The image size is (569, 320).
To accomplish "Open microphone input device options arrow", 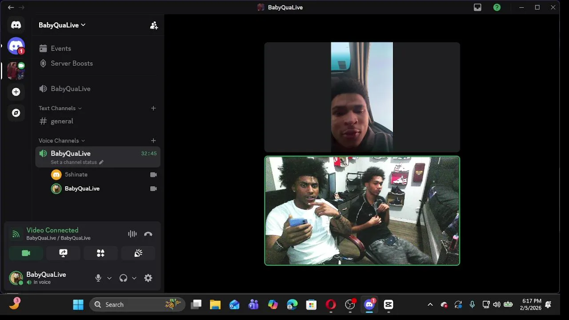I will [x=109, y=278].
